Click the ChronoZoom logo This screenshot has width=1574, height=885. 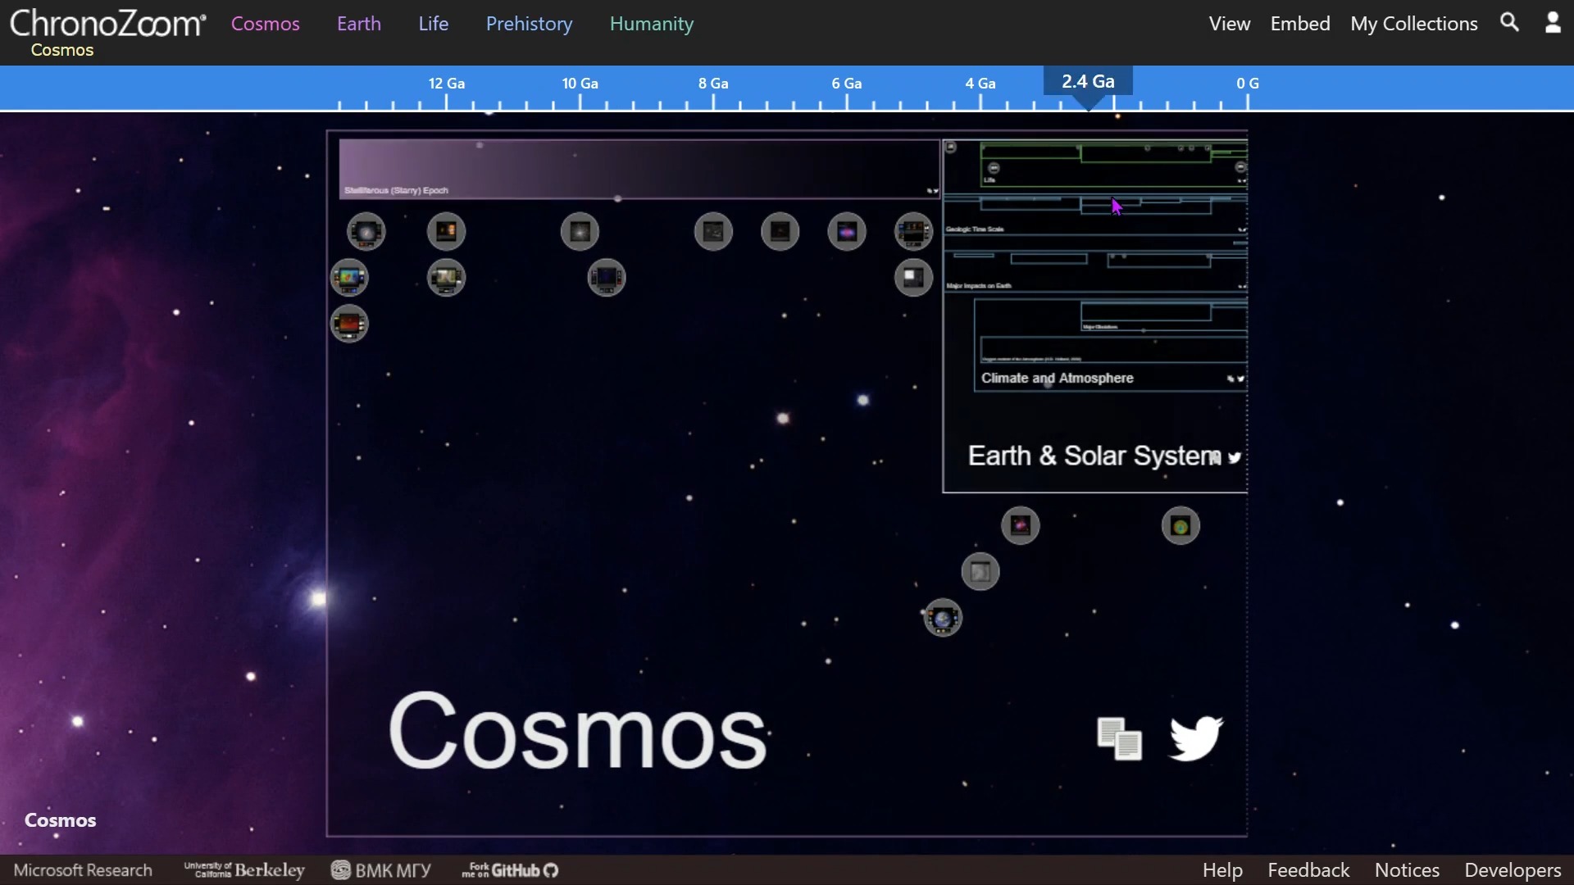[107, 23]
